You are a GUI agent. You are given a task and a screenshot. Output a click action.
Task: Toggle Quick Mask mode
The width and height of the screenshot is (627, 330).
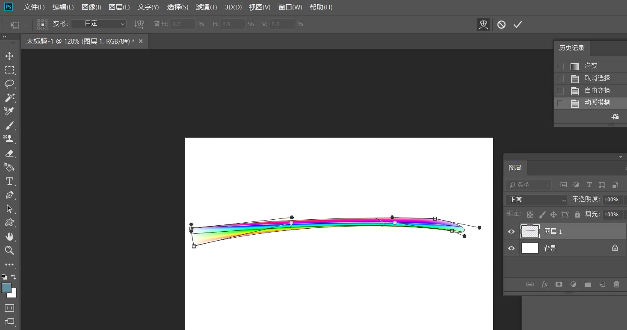(9, 308)
